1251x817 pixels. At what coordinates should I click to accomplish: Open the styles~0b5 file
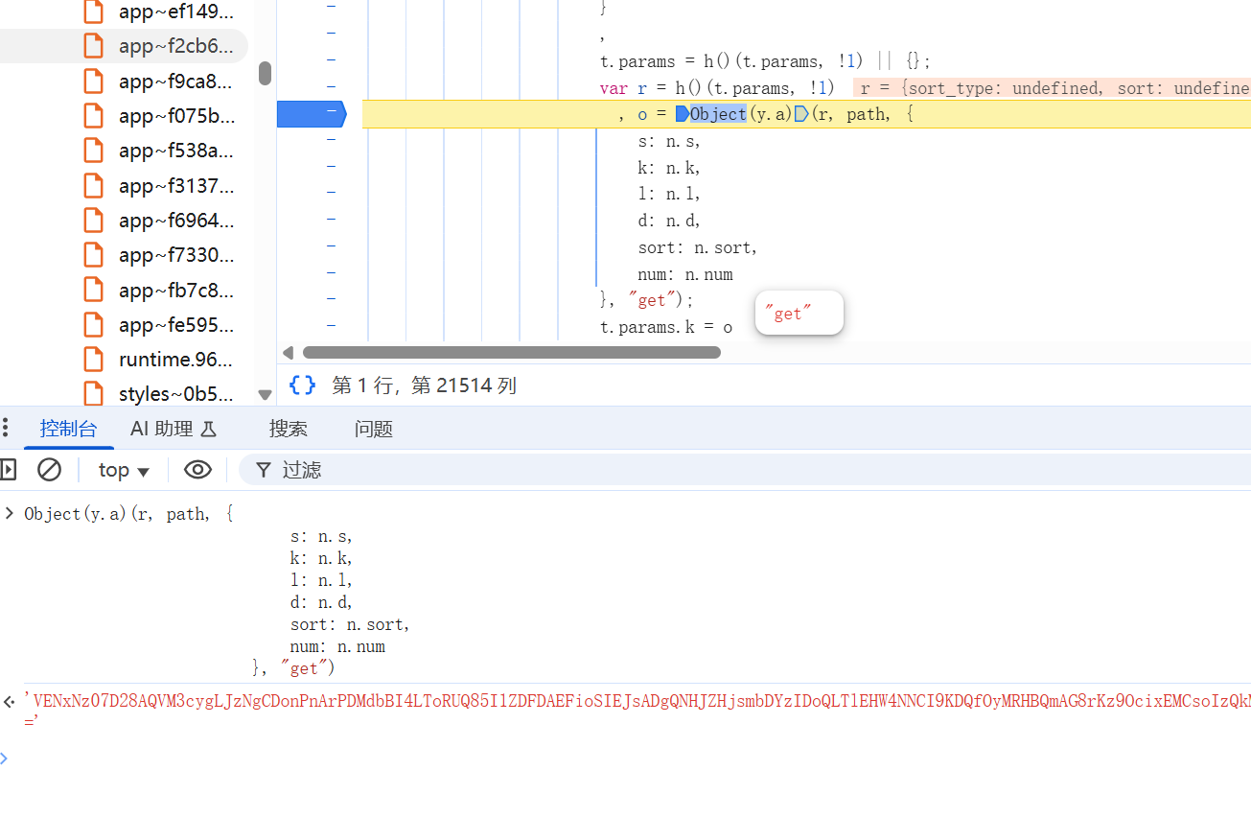pos(175,394)
